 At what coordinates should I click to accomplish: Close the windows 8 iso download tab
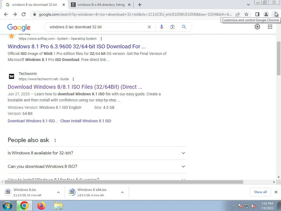64,5
